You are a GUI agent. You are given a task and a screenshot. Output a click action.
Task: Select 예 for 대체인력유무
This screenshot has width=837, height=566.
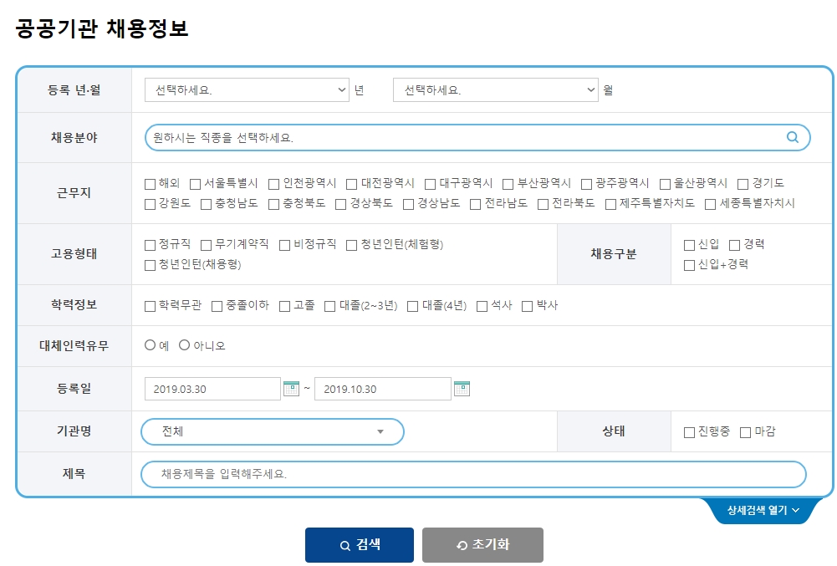click(150, 345)
